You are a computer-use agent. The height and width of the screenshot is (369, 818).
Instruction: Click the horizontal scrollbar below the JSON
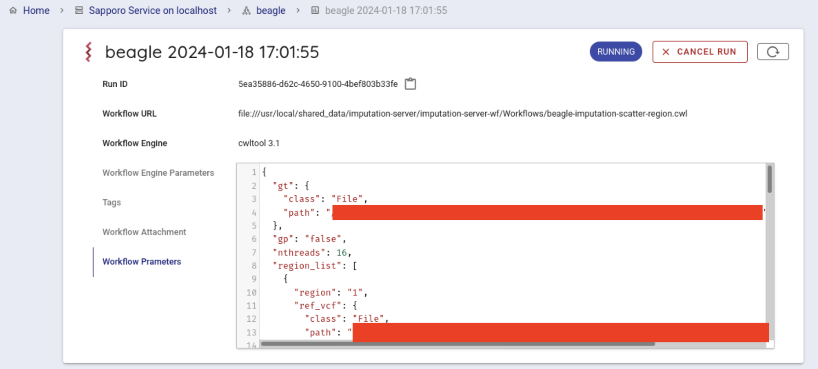[x=457, y=343]
